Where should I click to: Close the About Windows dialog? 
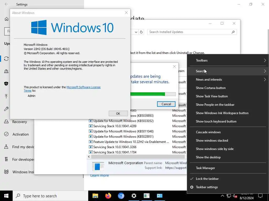126,13
